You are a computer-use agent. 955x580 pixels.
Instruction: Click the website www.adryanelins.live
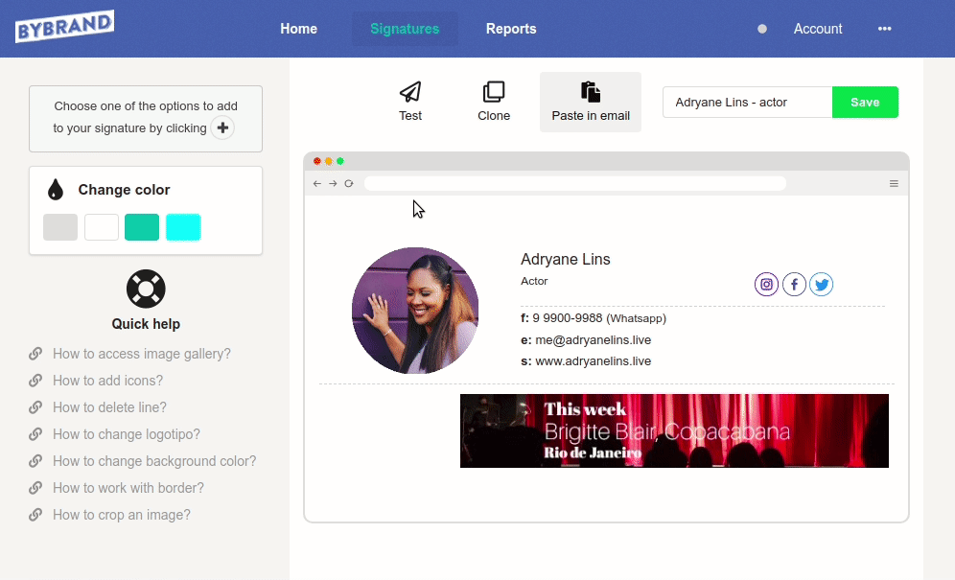594,361
